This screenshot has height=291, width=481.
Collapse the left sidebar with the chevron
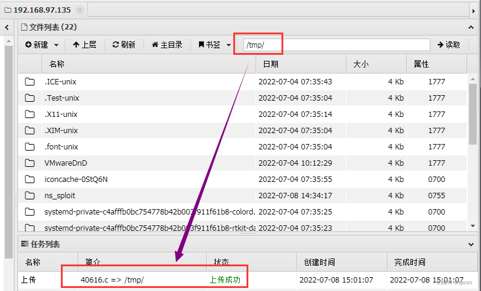pos(7,28)
